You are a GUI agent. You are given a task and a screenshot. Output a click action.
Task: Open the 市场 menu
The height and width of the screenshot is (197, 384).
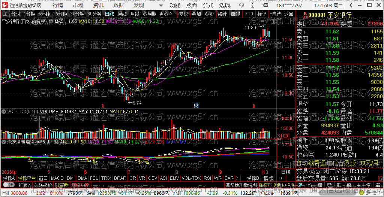(78, 5)
